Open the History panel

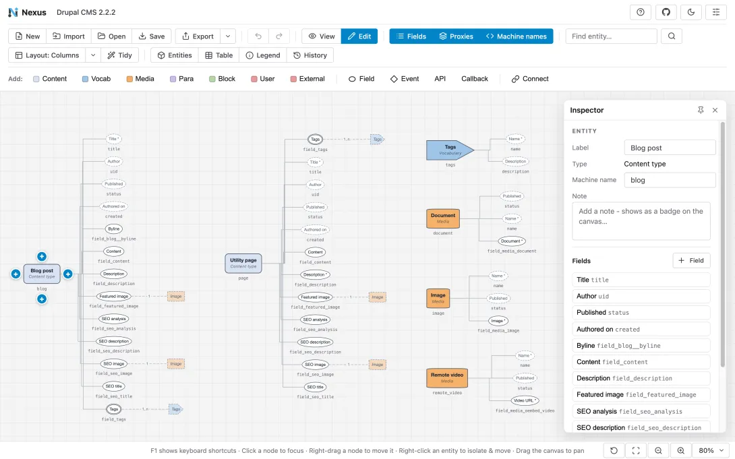point(310,55)
